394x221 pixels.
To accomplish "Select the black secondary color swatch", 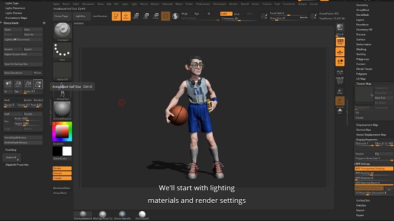I will 58,151.
